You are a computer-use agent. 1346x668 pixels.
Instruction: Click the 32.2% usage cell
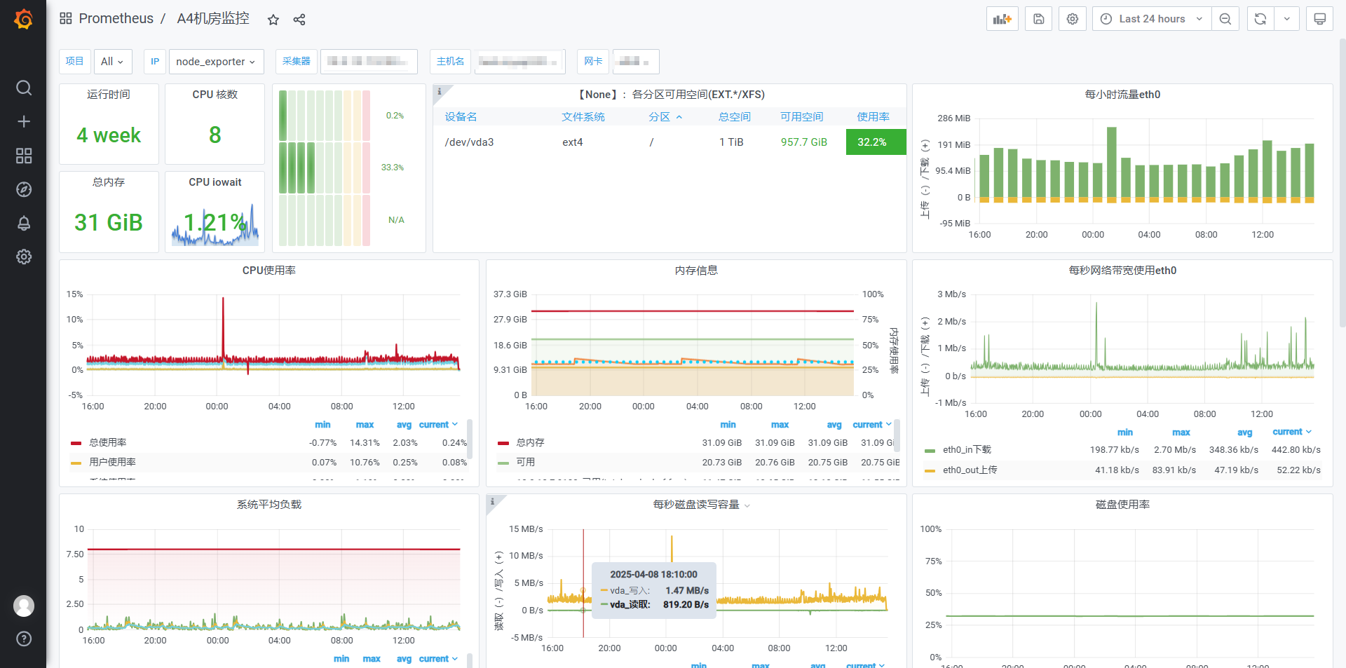(x=876, y=142)
